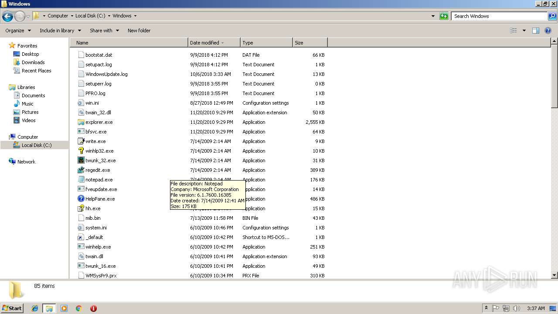The image size is (558, 314).
Task: Select the _default shortcut icon
Action: 81,237
